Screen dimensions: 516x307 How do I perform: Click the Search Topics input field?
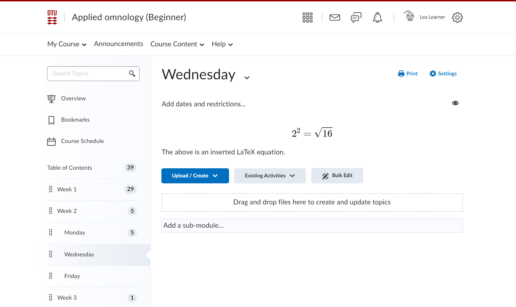88,74
